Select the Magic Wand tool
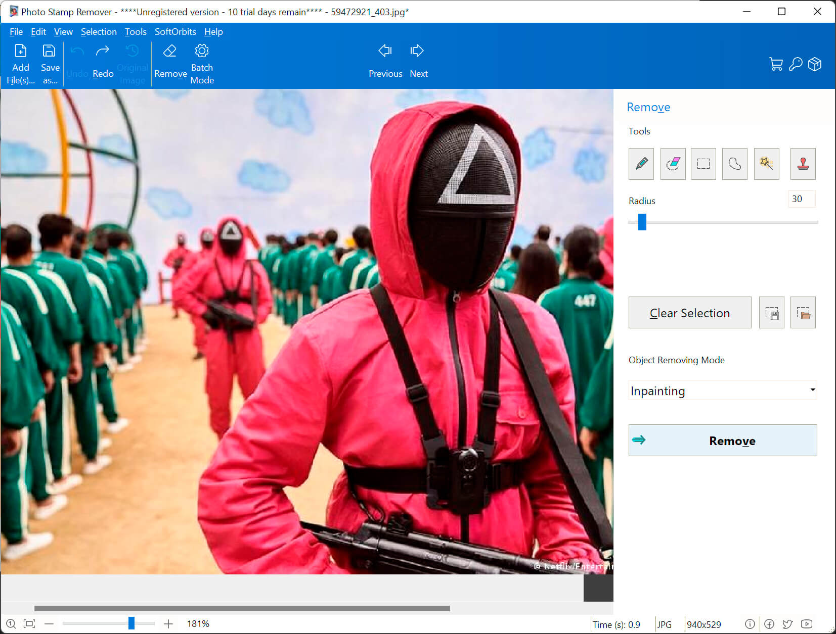This screenshot has width=836, height=634. tap(766, 164)
